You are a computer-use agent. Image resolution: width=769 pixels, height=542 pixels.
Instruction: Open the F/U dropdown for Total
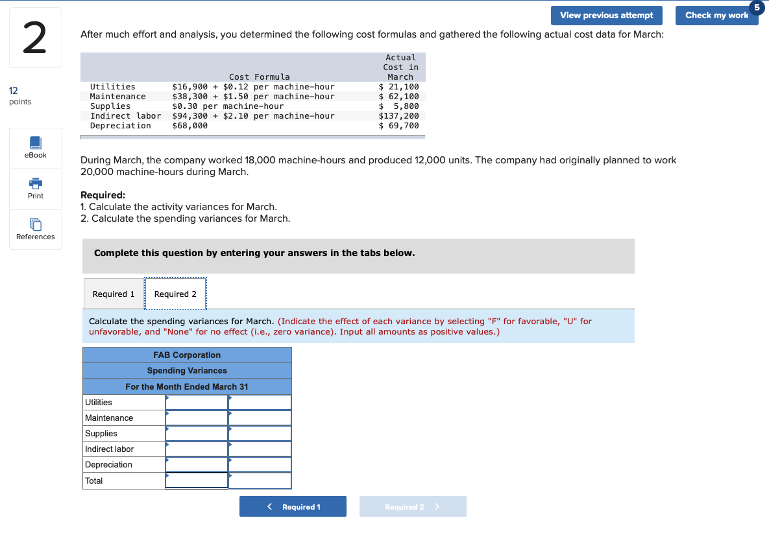(x=259, y=480)
